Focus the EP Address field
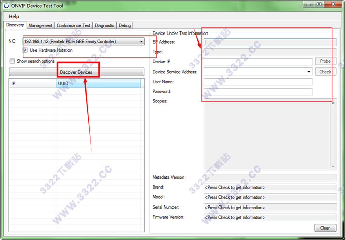 pyautogui.click(x=270, y=42)
